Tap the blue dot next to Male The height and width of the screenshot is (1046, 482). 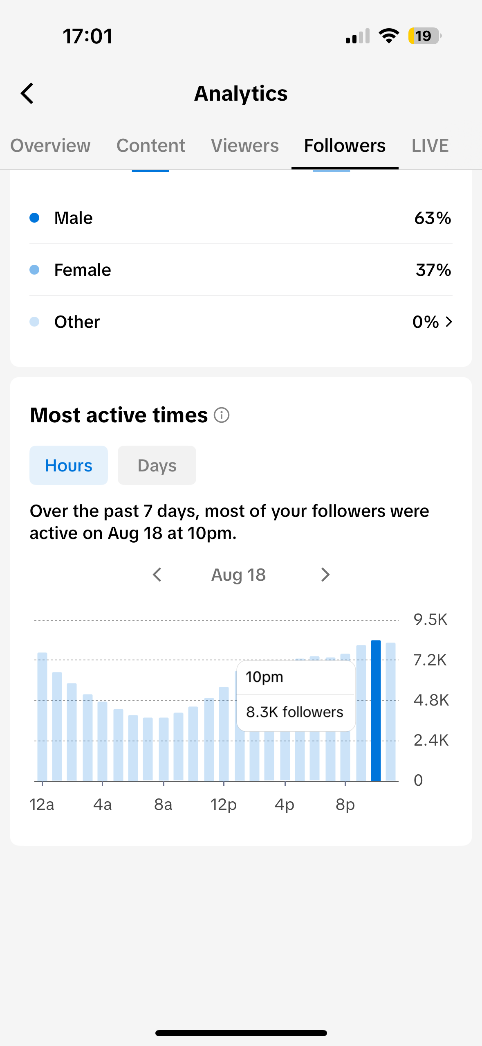34,218
